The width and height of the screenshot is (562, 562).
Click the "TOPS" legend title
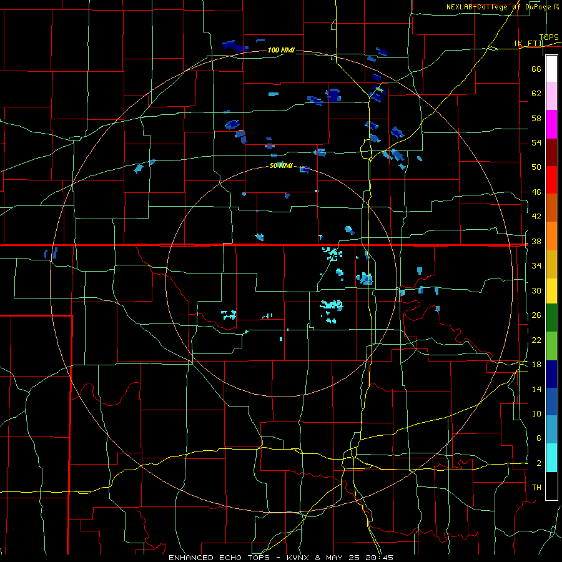(x=549, y=37)
